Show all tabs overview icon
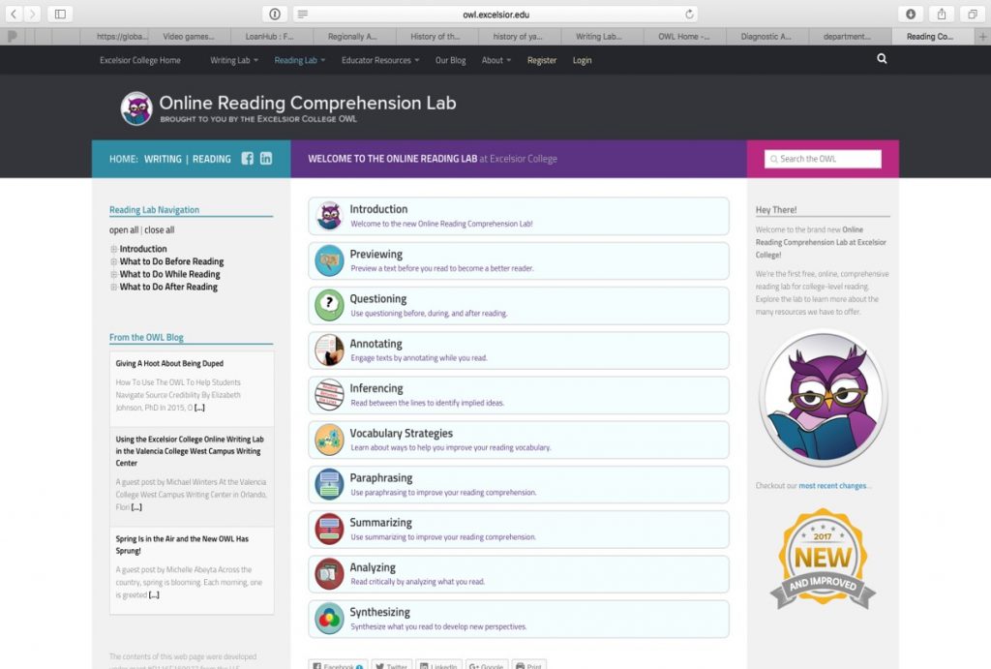Viewport: 991px width, 669px height. point(973,14)
